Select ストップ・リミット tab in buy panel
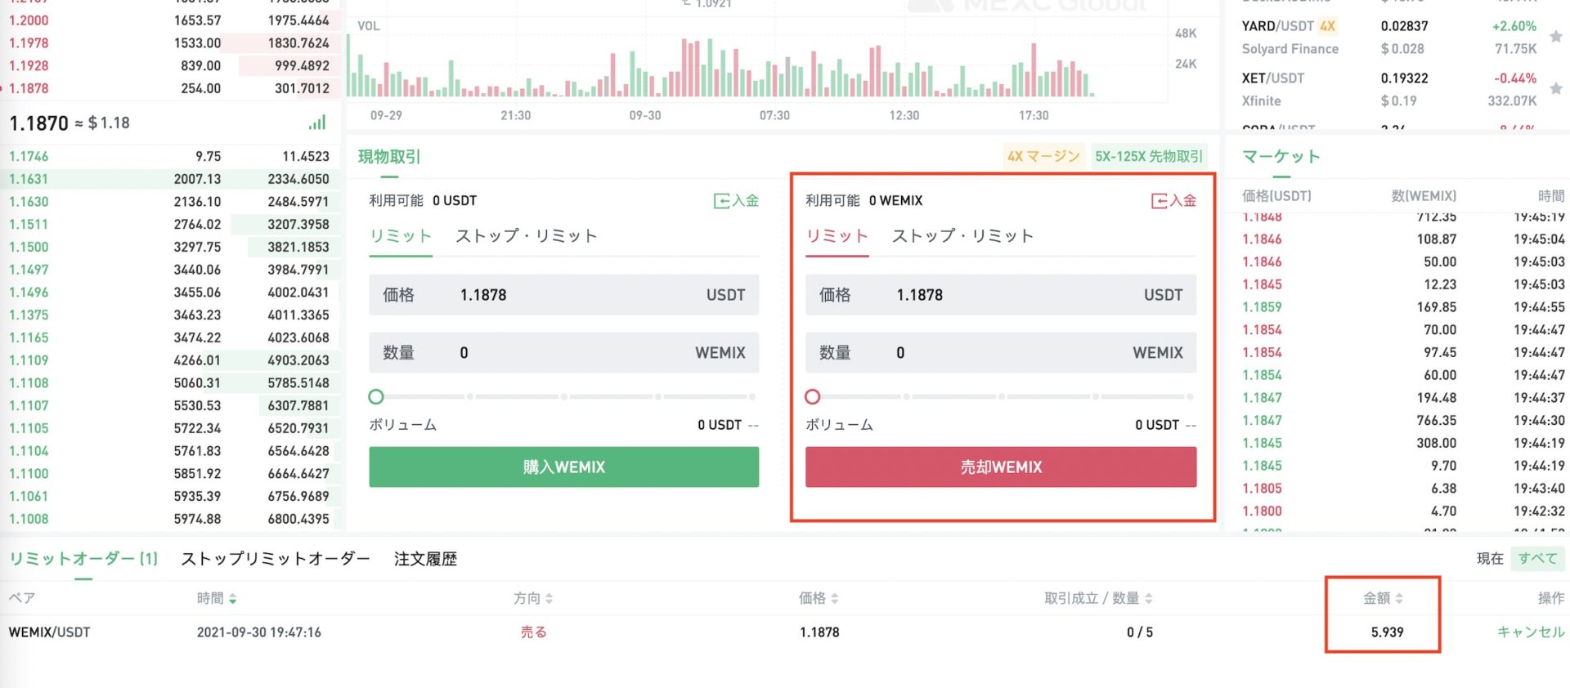1570x688 pixels. point(527,236)
